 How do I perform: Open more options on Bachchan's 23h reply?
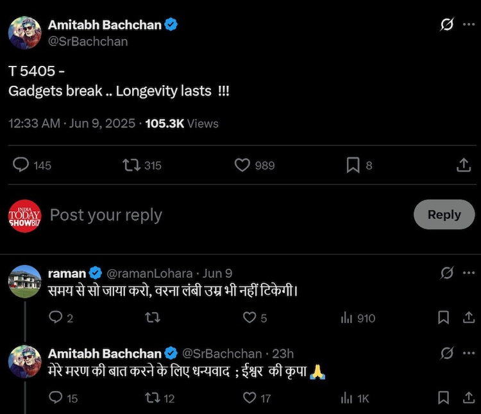tap(469, 353)
